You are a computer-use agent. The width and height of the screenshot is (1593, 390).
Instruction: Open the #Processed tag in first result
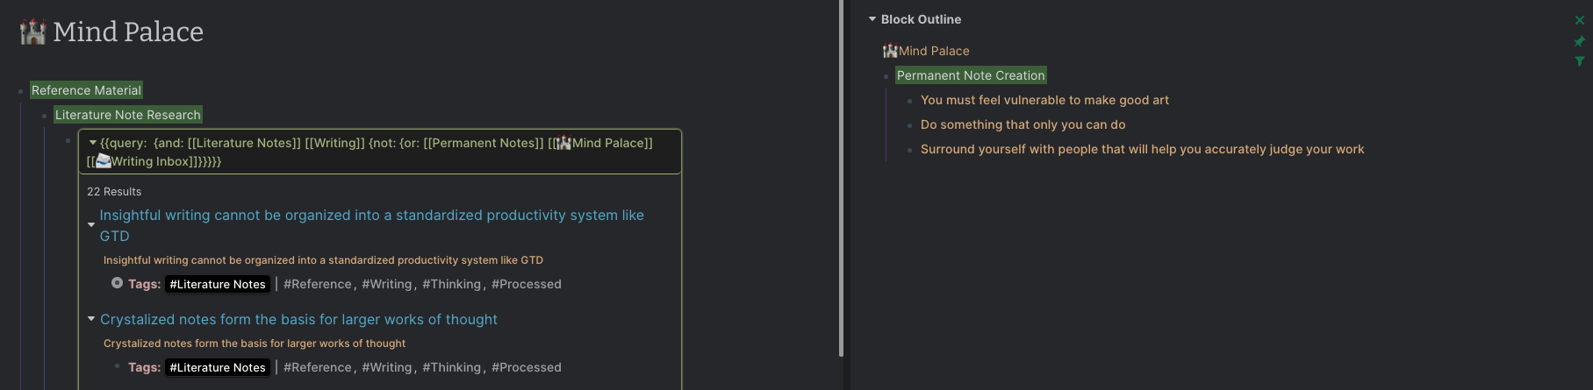(x=526, y=284)
